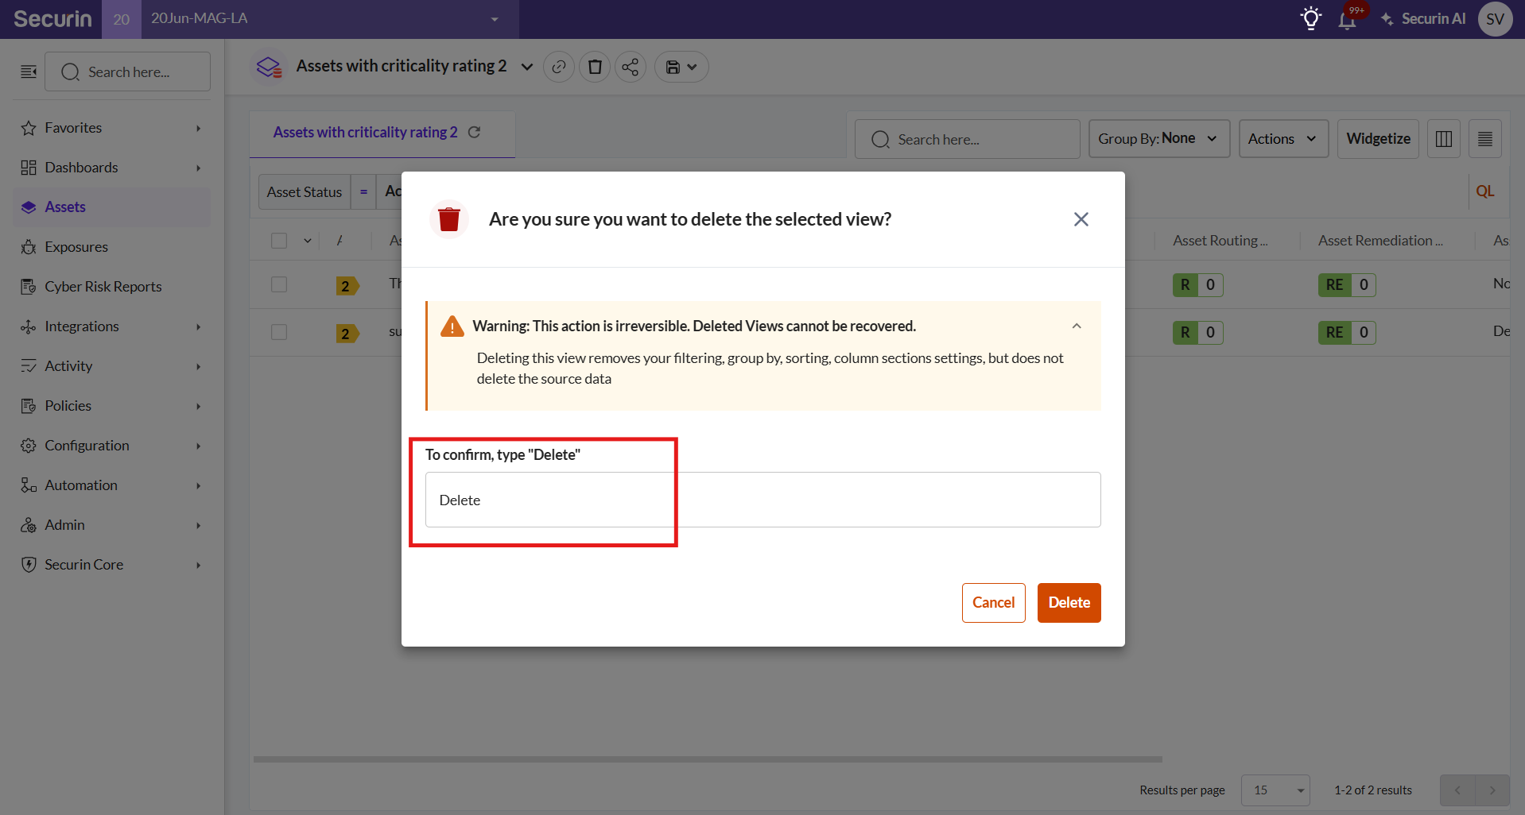Click the Widgetize button

(1378, 139)
